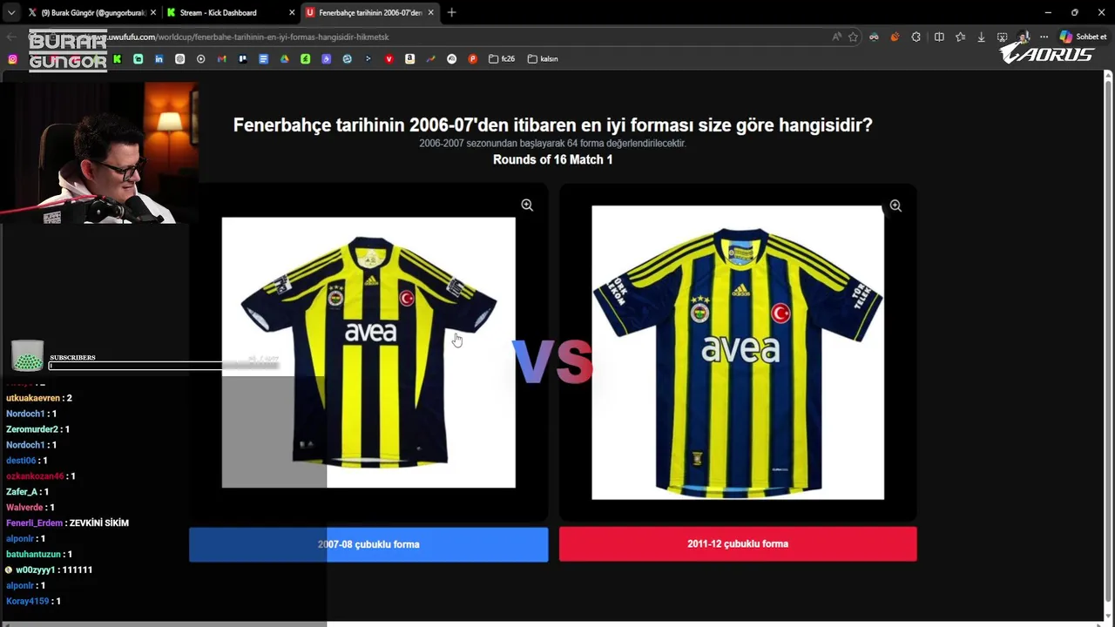Click username Zafer_A in chat
Screen dimensions: 1115x627
[x=22, y=492]
